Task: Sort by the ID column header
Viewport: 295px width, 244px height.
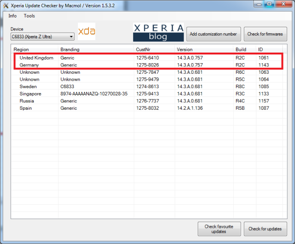Action: 269,49
